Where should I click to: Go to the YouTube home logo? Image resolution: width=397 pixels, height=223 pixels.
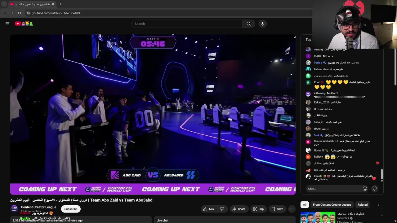point(24,24)
